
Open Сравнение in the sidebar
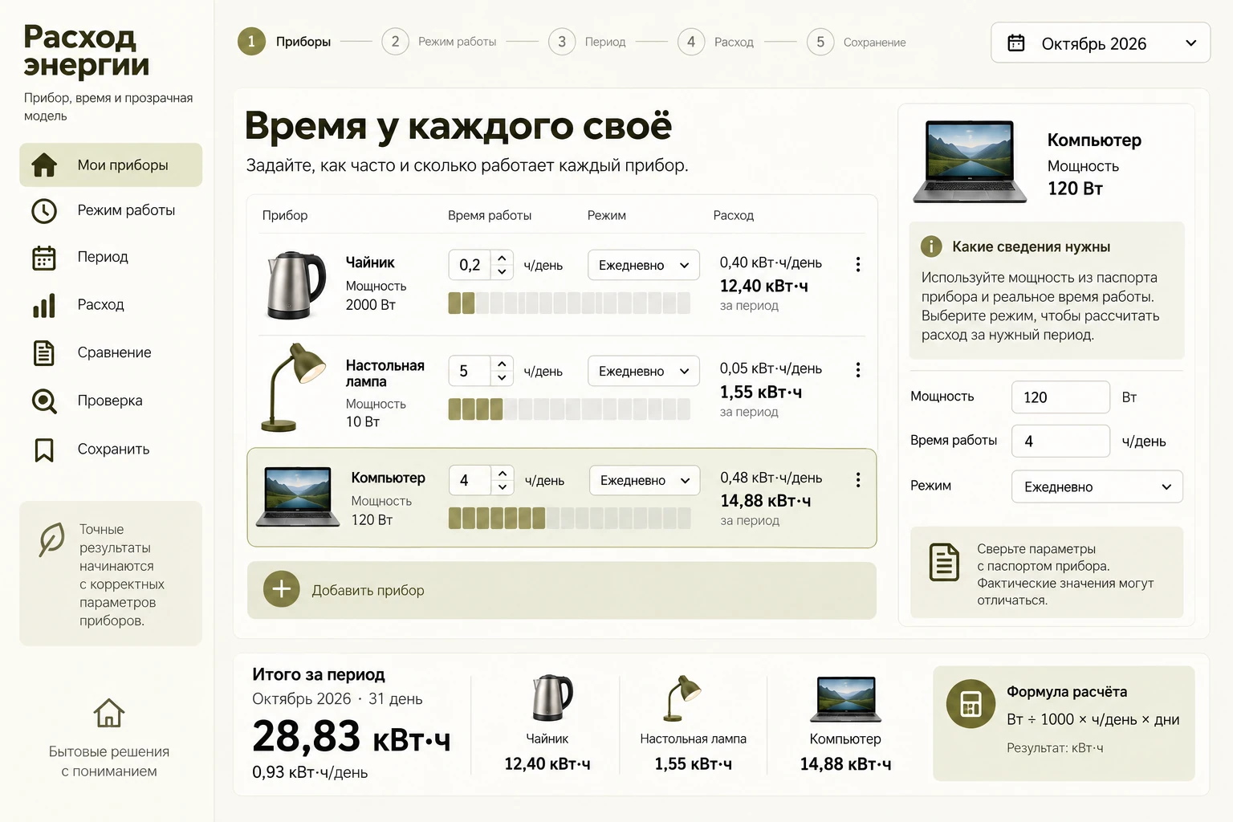111,353
